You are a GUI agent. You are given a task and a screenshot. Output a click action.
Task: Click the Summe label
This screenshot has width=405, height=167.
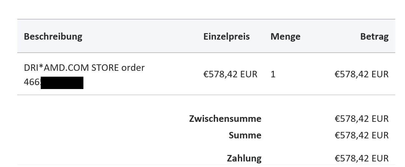(x=245, y=135)
